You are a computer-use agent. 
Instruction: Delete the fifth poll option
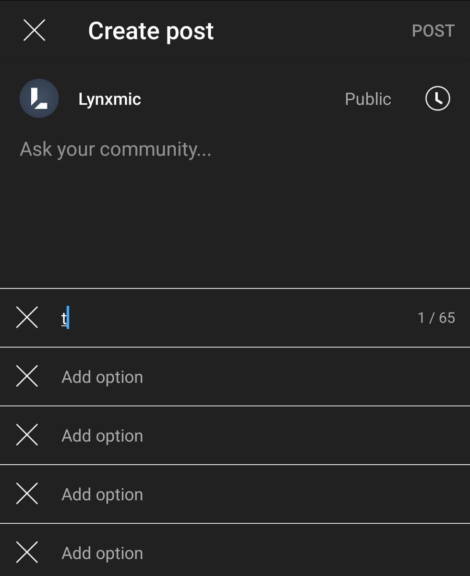click(27, 553)
